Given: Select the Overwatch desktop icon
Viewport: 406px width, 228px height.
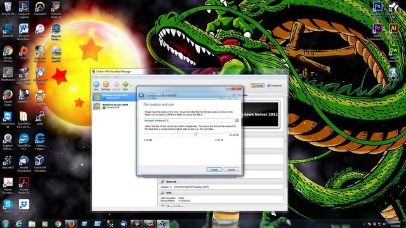Looking at the screenshot, I should (40, 9).
